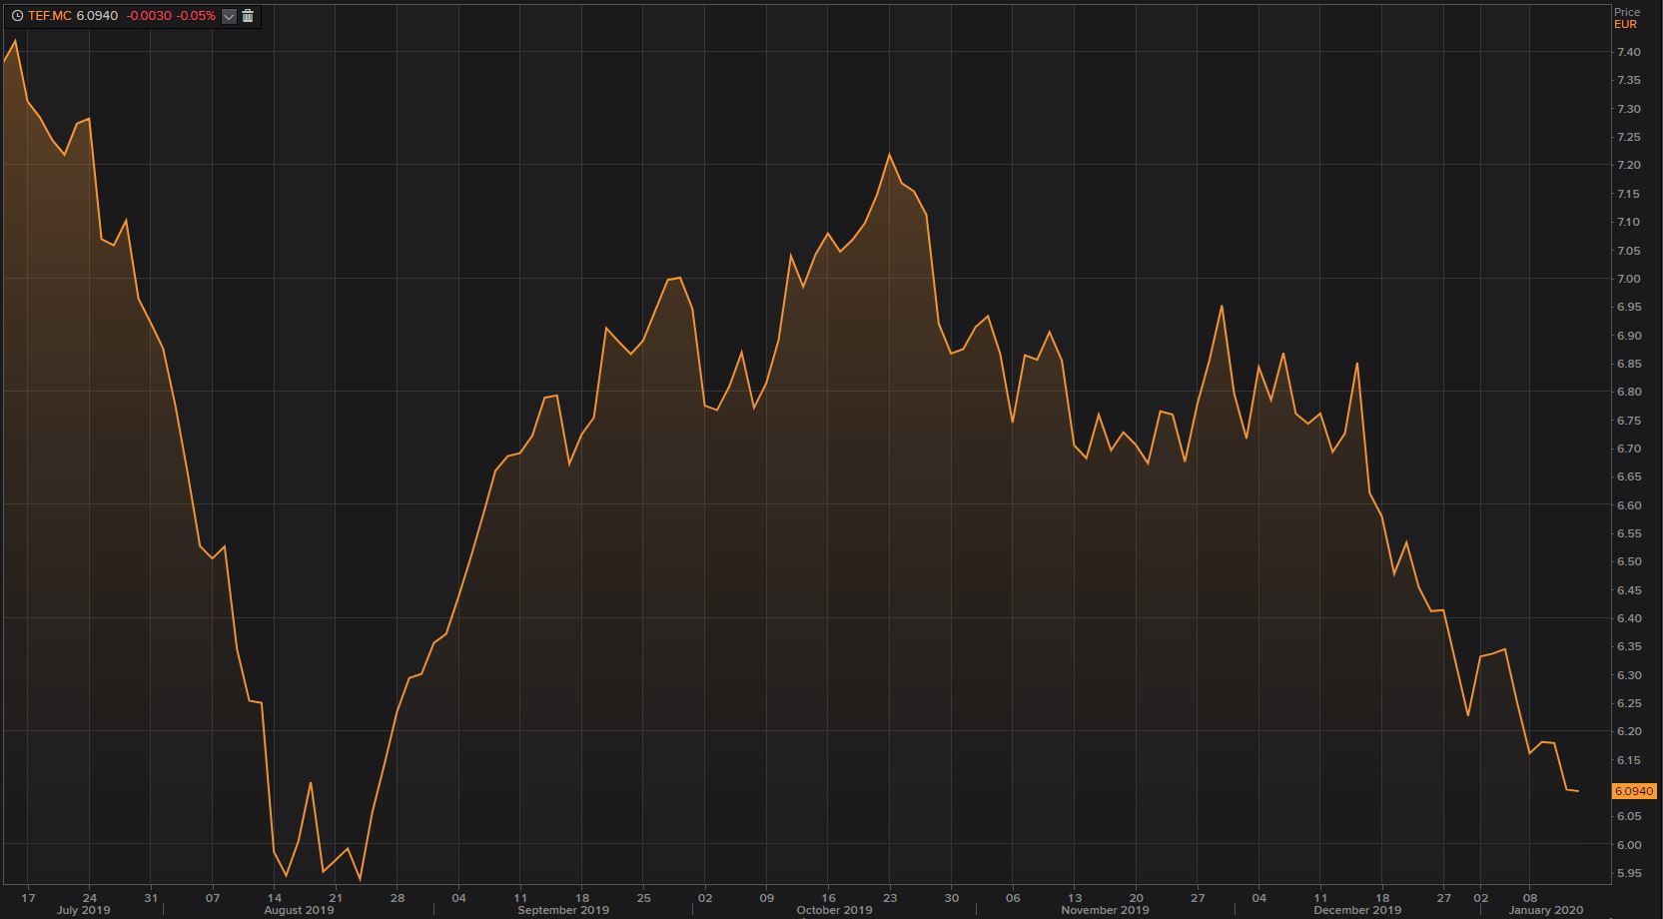The image size is (1663, 919).
Task: Click the October 2019 month label
Action: (x=834, y=910)
